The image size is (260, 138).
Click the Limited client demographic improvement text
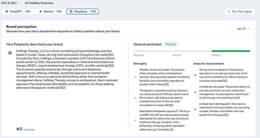tap(224, 109)
